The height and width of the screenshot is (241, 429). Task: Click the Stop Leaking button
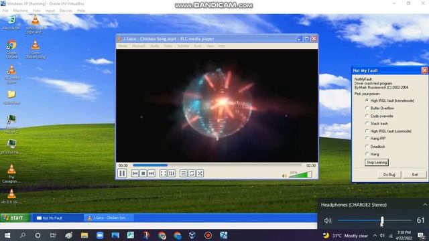[x=377, y=162]
